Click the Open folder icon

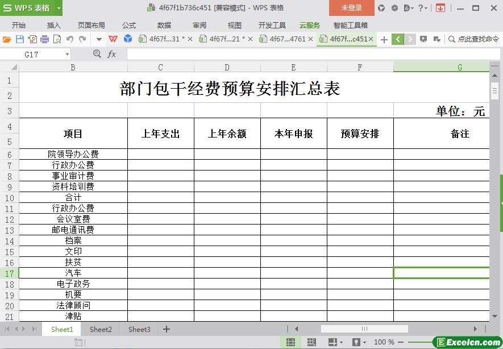point(7,39)
